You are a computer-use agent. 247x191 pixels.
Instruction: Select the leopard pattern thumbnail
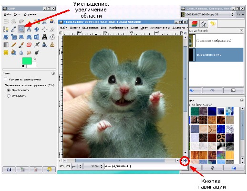point(221,138)
